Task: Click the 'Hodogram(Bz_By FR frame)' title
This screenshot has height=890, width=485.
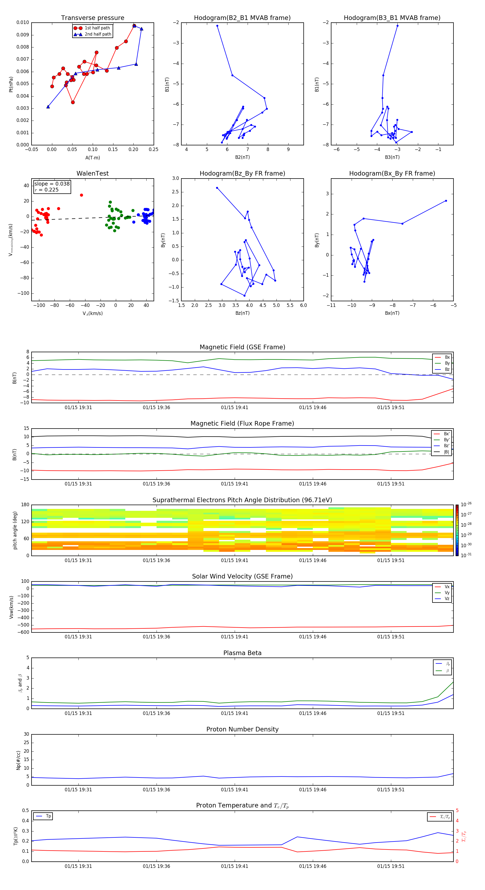Action: 242,173
